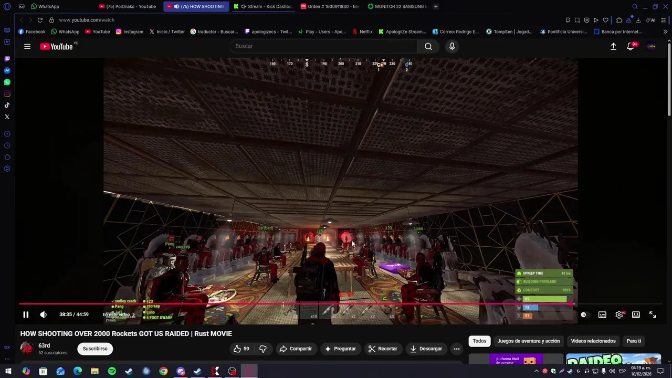The width and height of the screenshot is (672, 378).
Task: Go to YouTube home logo
Action: [56, 46]
